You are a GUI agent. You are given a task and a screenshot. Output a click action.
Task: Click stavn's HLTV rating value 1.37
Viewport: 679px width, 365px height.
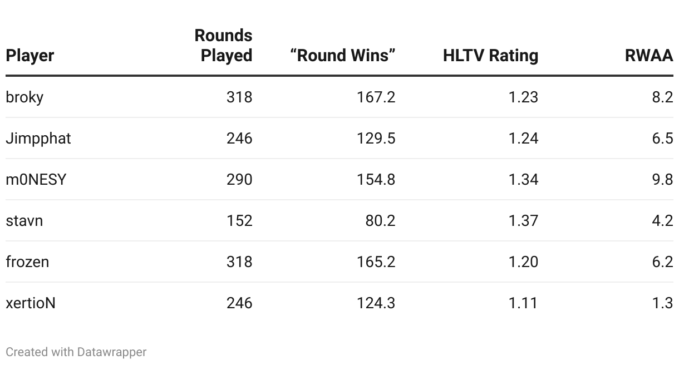[x=523, y=220]
